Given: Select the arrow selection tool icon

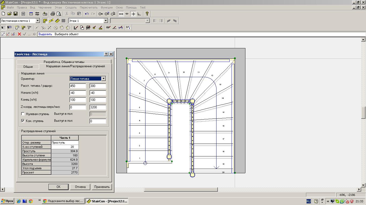Looking at the screenshot, I should 3,27.
